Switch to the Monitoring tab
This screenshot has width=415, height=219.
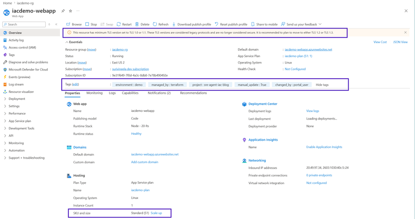(95, 93)
